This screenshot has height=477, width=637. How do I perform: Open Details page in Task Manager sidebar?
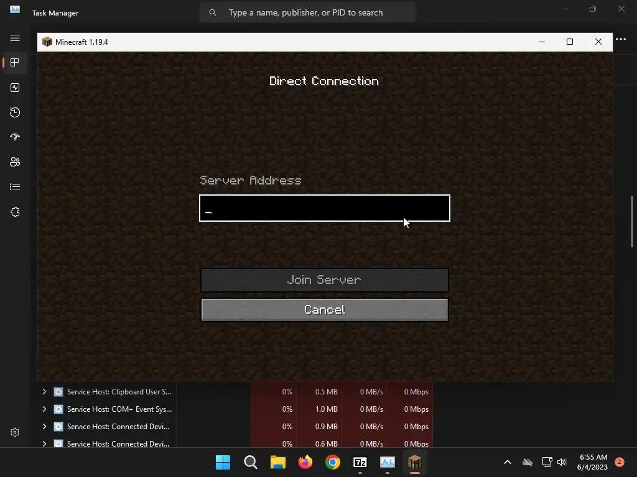[15, 186]
